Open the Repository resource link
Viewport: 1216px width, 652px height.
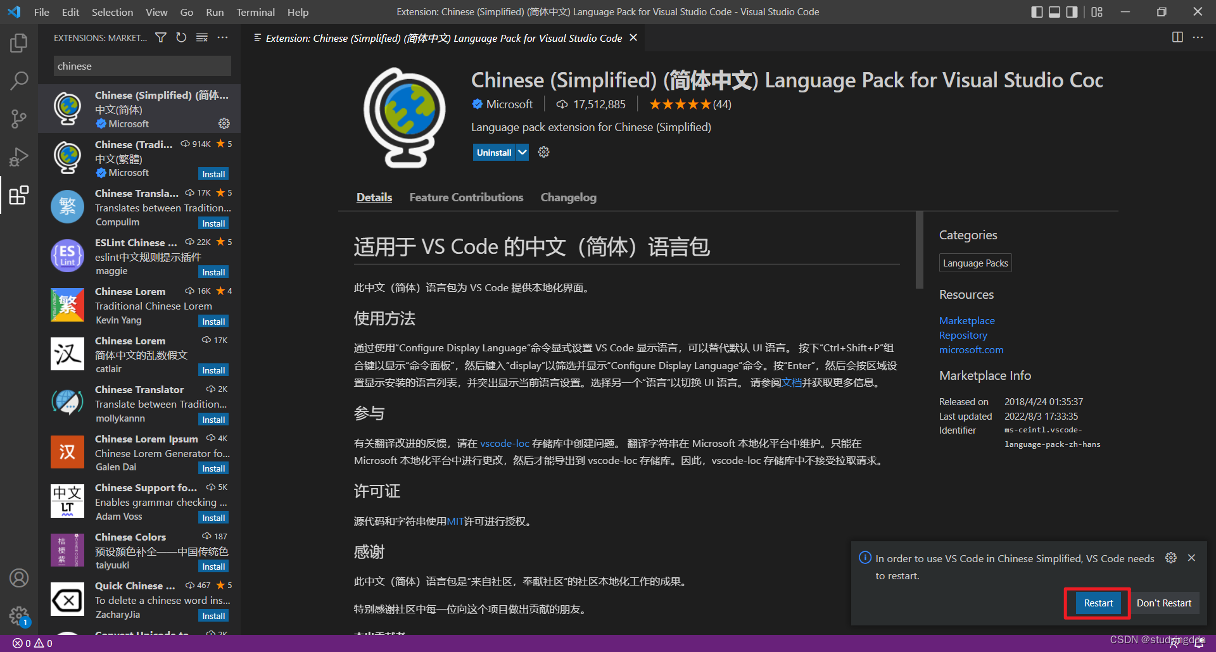963,335
